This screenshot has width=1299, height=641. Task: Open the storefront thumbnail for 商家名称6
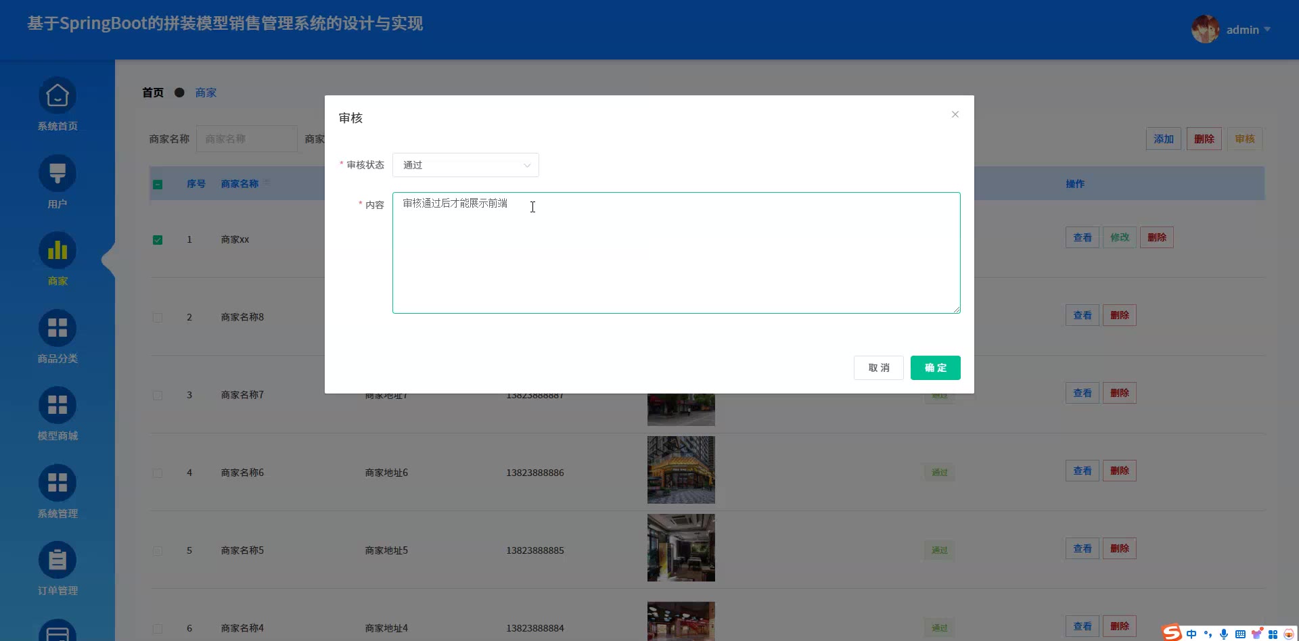[681, 470]
